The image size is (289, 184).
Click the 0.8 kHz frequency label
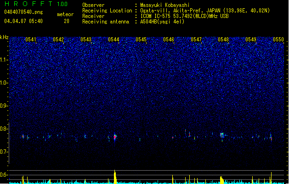(x=4, y=129)
